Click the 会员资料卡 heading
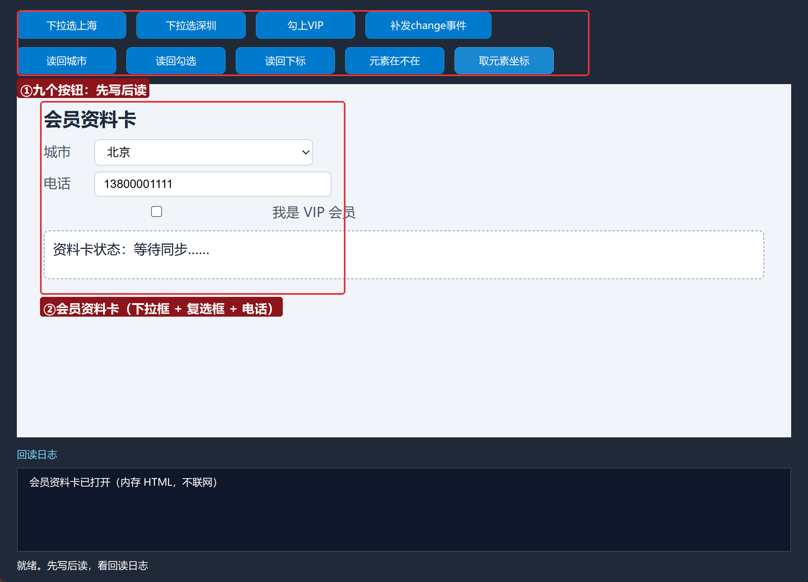This screenshot has height=582, width=808. (90, 119)
